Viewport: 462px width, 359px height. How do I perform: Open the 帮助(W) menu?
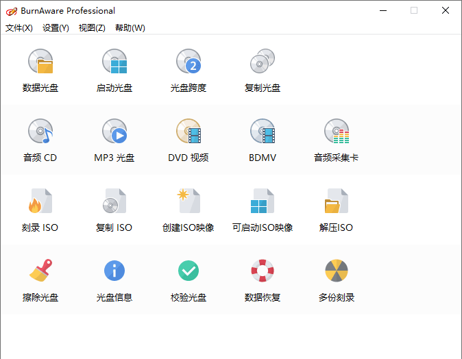tap(130, 28)
